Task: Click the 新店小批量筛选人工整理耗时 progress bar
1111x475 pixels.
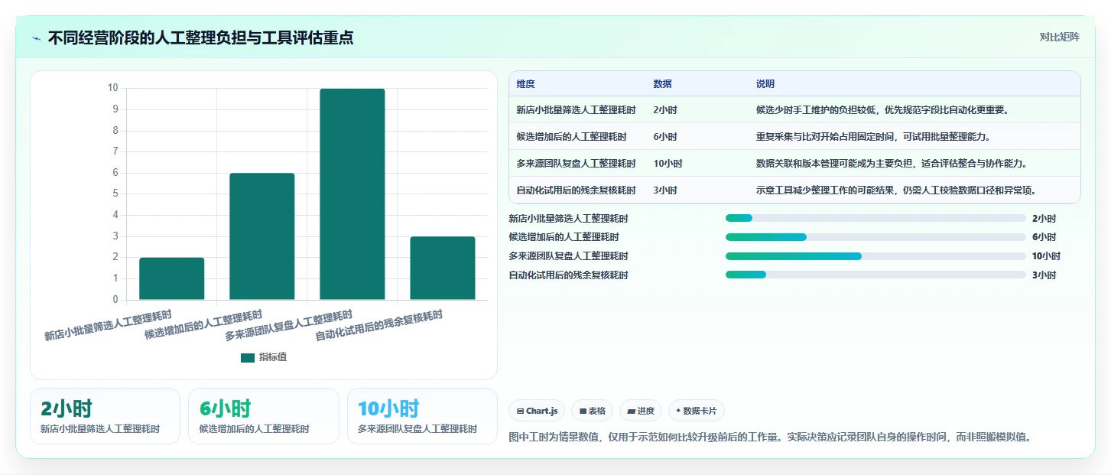Action: 875,218
